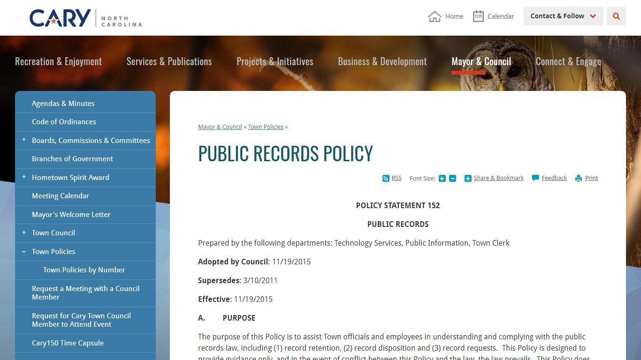The image size is (641, 360).
Task: Open the red search magnifier button
Action: tap(616, 16)
